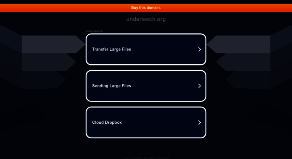Click the underleech.org domain heading
The width and height of the screenshot is (292, 159).
click(x=146, y=19)
